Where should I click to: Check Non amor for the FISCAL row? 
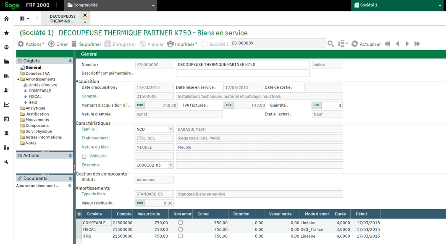[181, 229]
